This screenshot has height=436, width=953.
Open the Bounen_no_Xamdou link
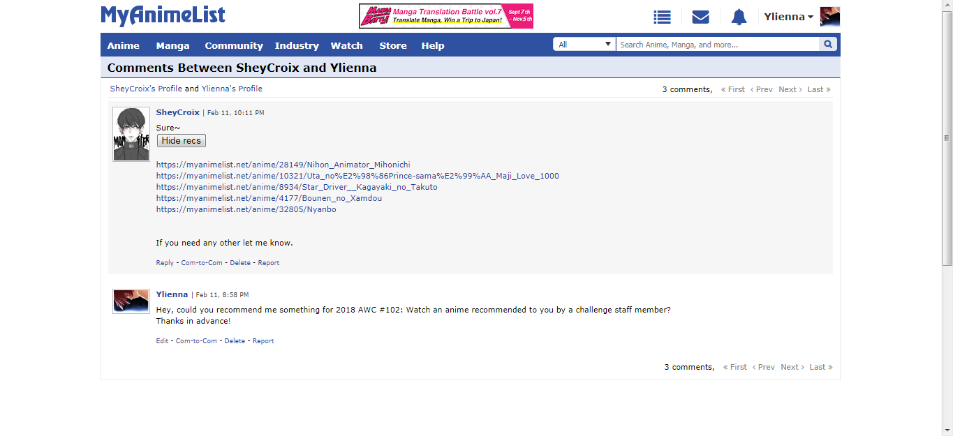tap(269, 198)
